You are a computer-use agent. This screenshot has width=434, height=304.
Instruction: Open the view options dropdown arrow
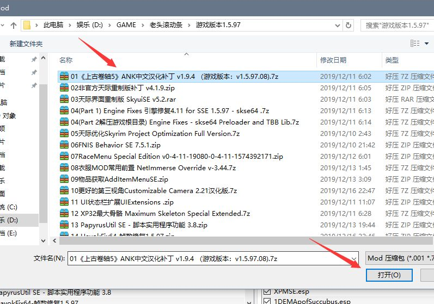coord(426,44)
